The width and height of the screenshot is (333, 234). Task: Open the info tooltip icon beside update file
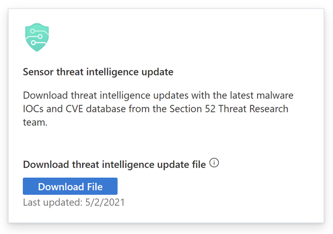214,163
